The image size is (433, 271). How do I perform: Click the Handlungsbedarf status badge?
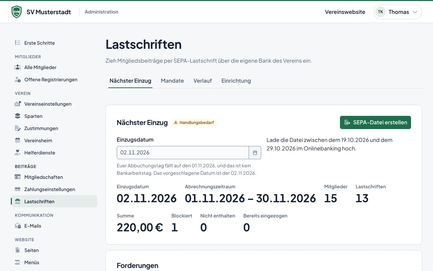[193, 123]
